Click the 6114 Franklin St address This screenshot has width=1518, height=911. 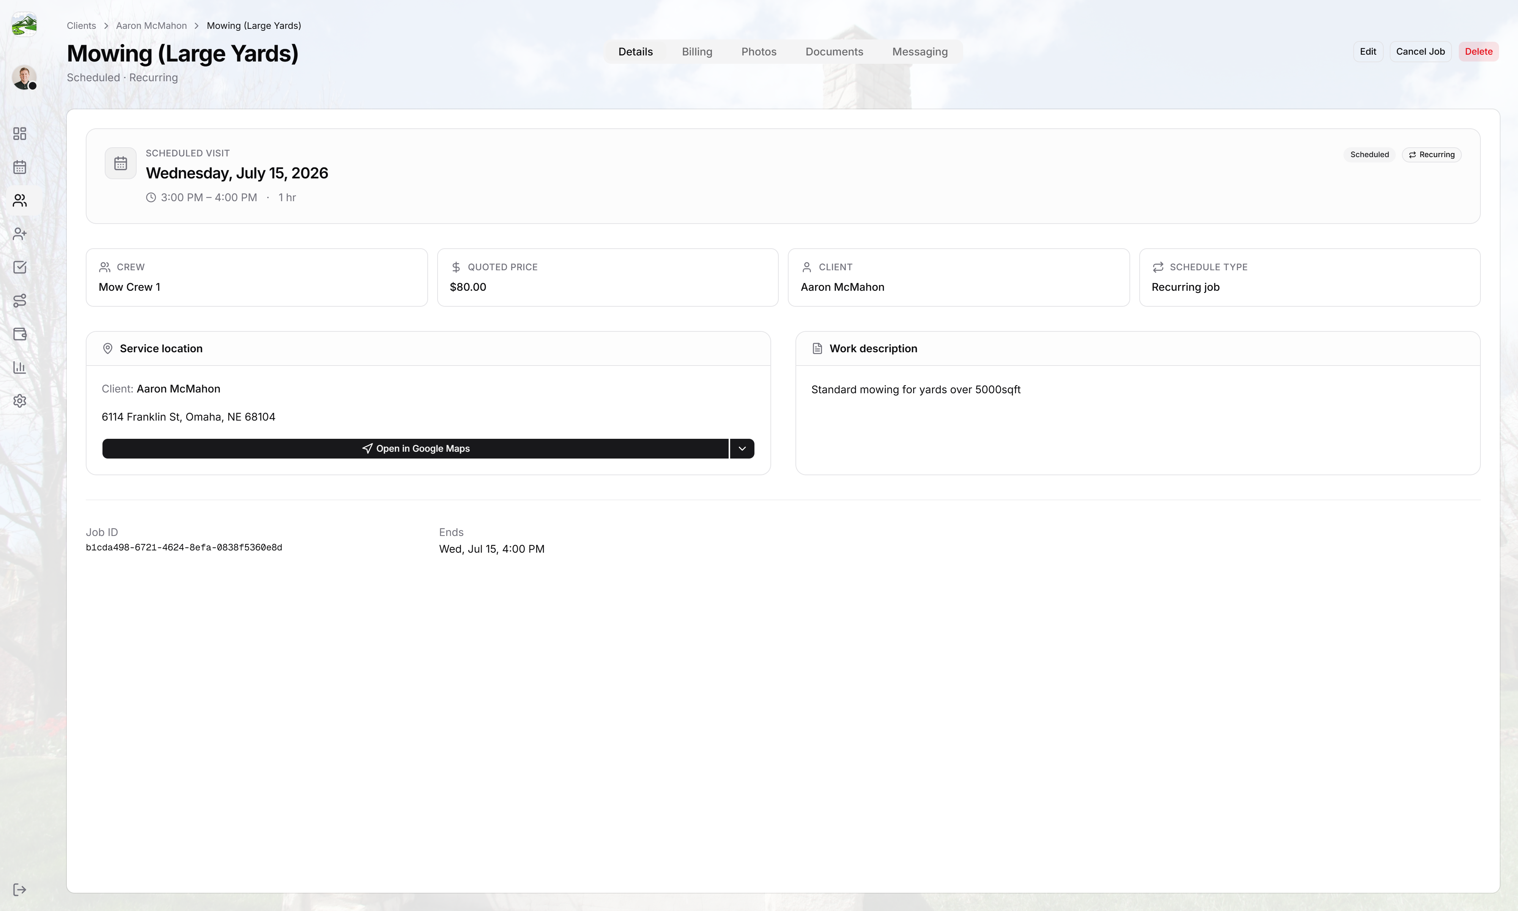[x=188, y=417]
